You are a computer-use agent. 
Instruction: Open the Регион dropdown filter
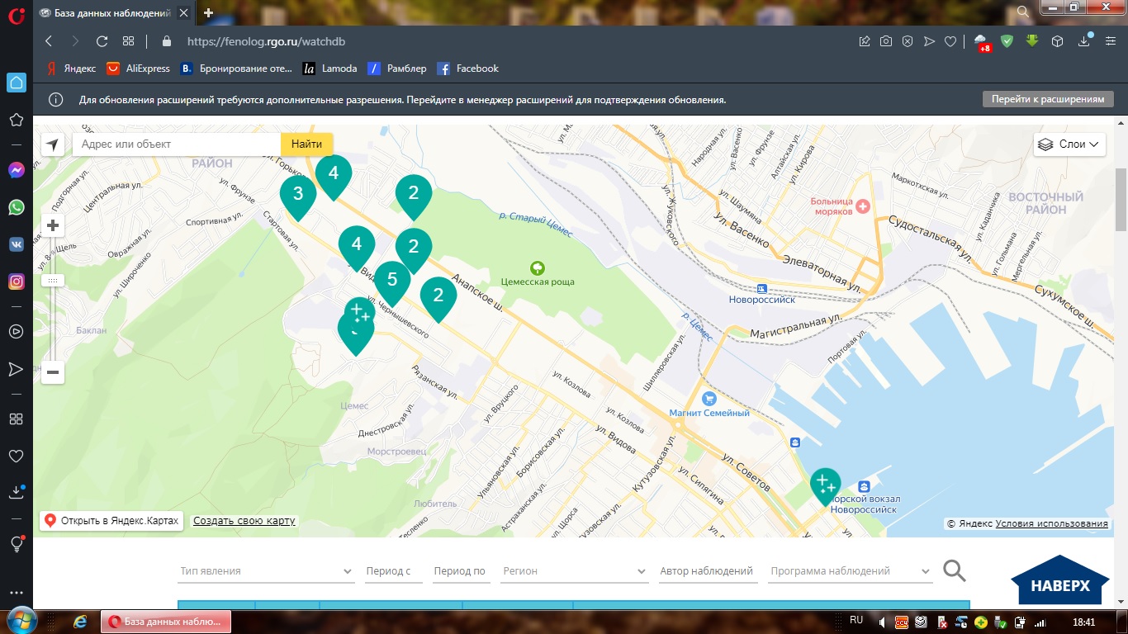[x=574, y=571]
